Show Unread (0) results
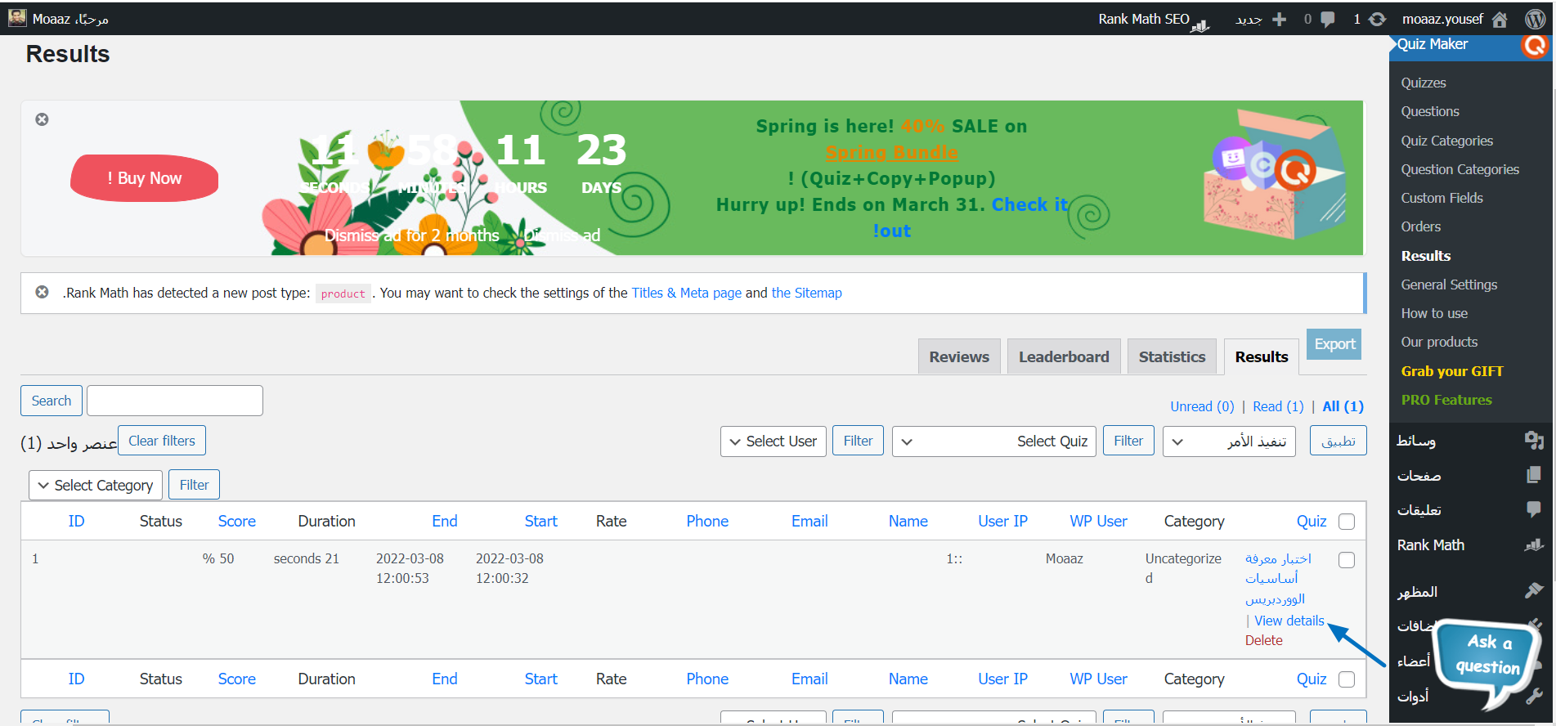The image size is (1556, 726). 1202,406
